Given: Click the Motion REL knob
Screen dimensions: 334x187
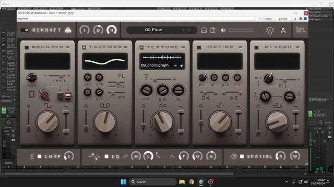Looking at the screenshot, I should 237,78.
